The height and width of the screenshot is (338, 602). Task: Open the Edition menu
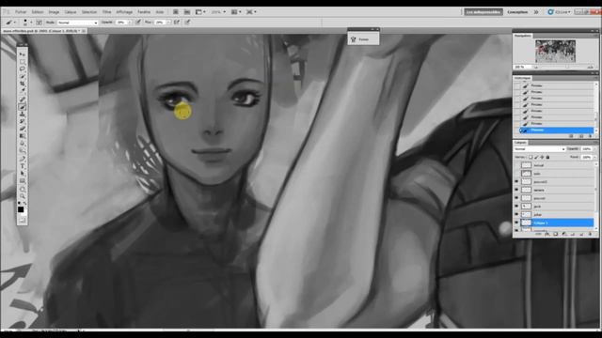(38, 12)
